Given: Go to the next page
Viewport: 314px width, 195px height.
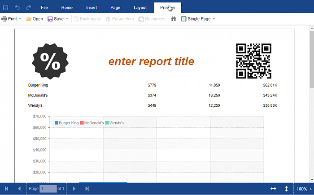Looking at the screenshot, I should pos(74,189).
